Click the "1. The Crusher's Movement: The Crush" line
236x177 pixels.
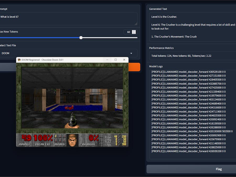click(174, 36)
